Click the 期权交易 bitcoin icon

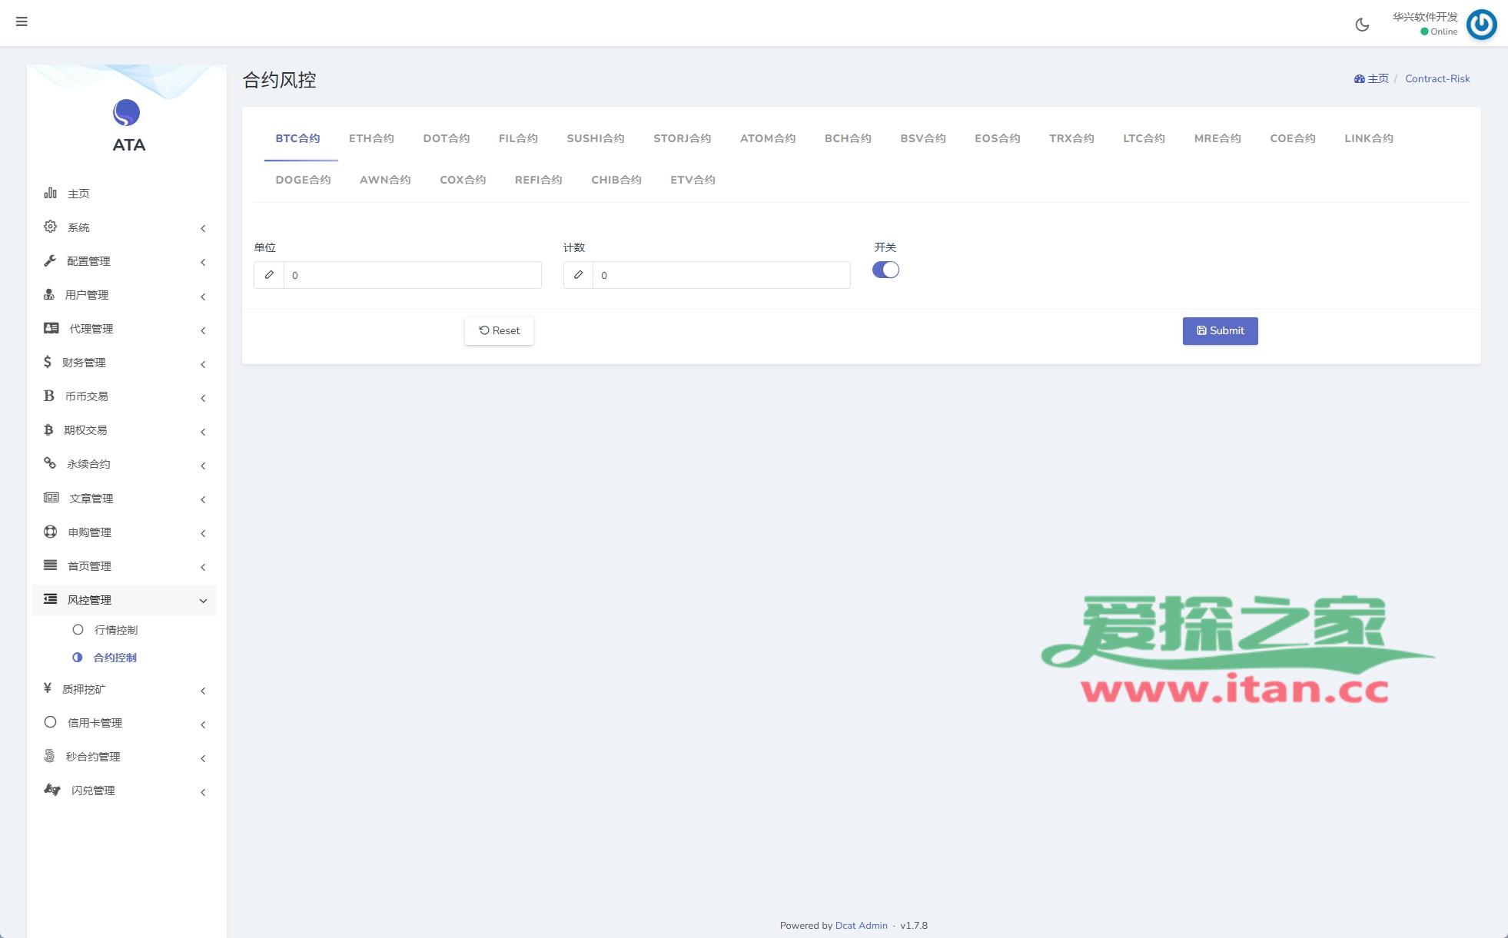click(48, 429)
